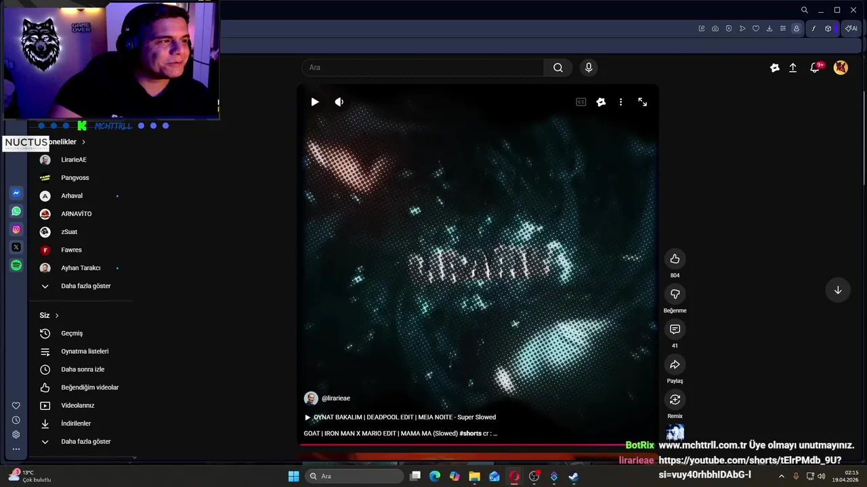Open X (Twitter) in the Opera sidebar
This screenshot has width=867, height=487.
16,248
